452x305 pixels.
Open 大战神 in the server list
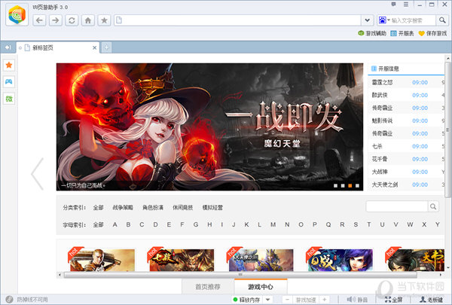tap(380, 172)
